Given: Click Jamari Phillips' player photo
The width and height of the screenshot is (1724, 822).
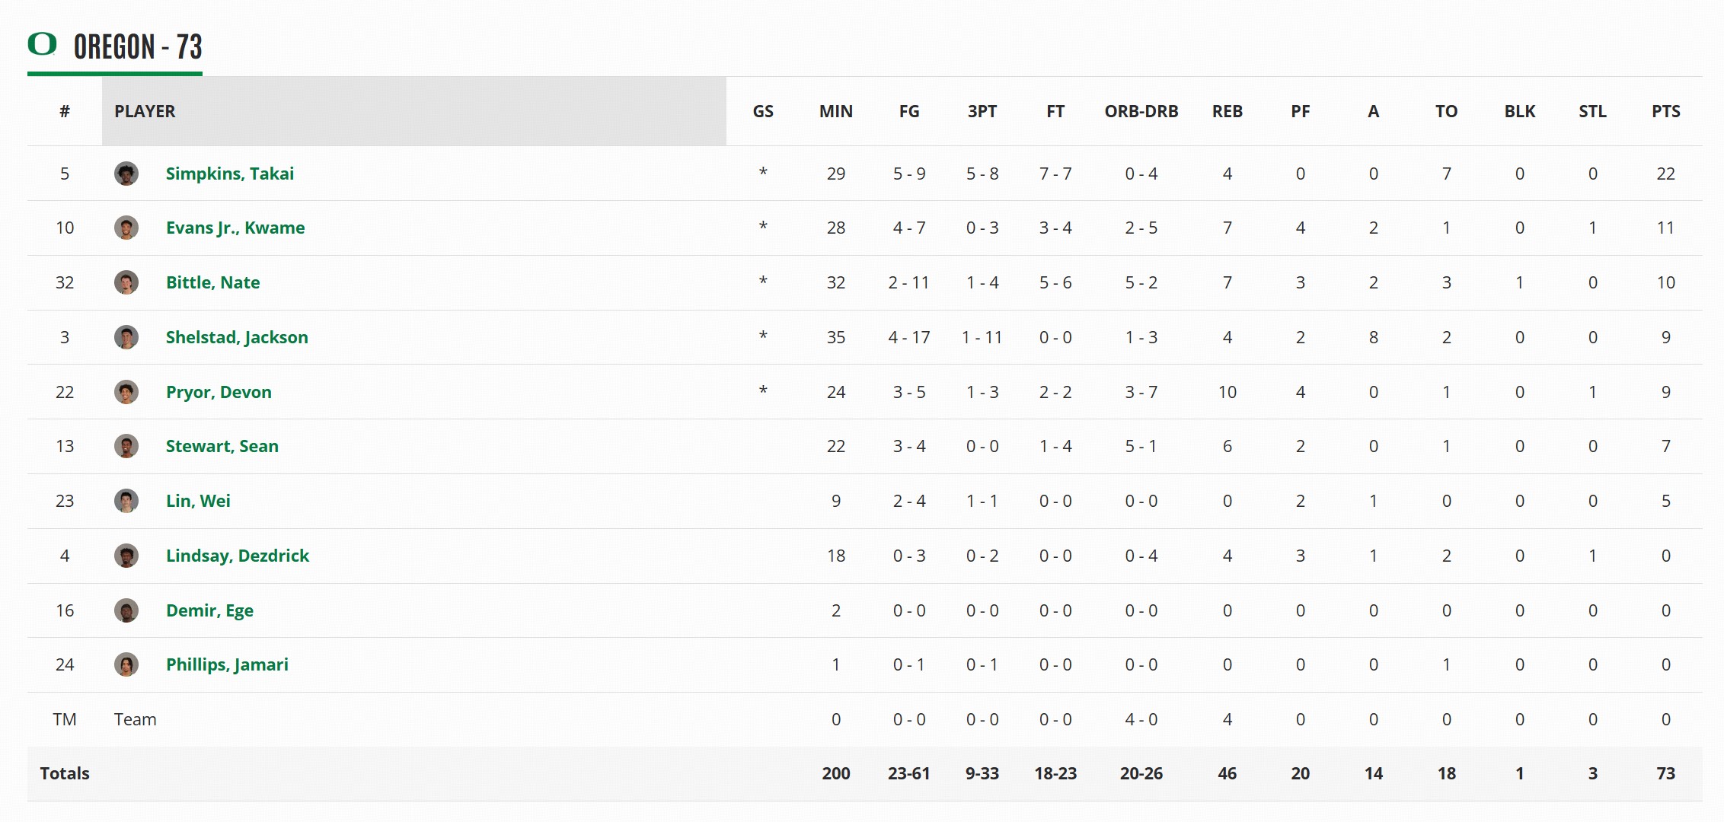Looking at the screenshot, I should (x=126, y=664).
